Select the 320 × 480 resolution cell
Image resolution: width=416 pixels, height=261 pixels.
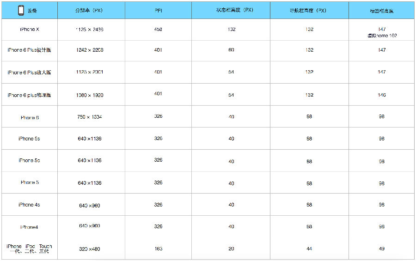tap(90, 249)
